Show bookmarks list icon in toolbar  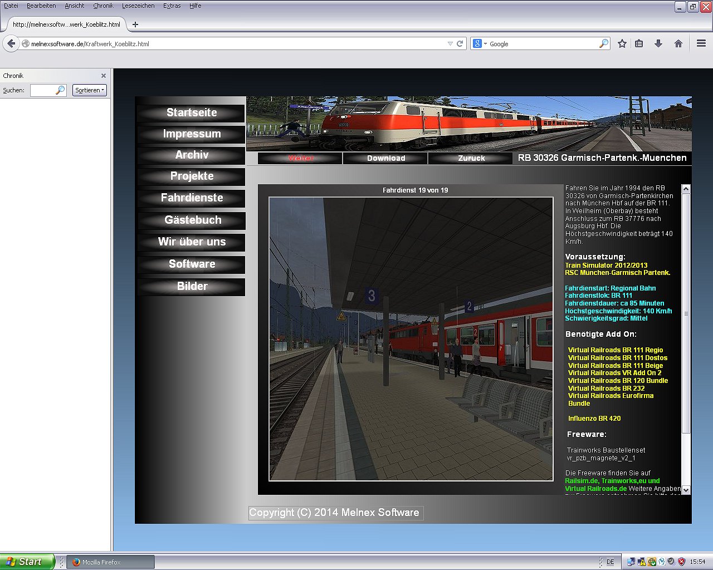(639, 43)
